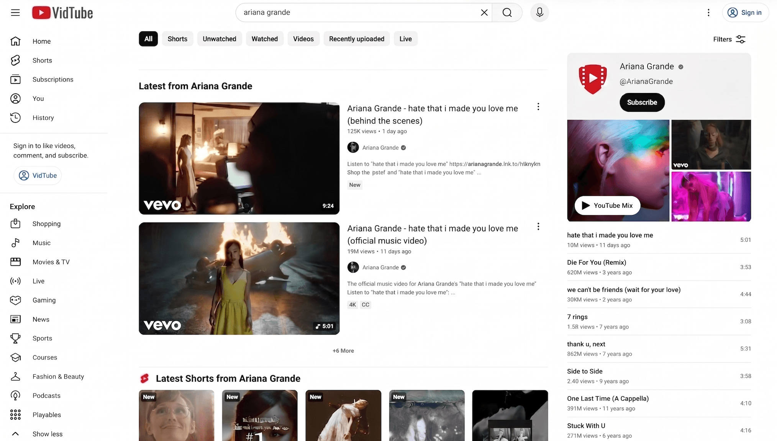The width and height of the screenshot is (777, 441).
Task: Play "thank u, next" from the mix list
Action: pos(659,349)
